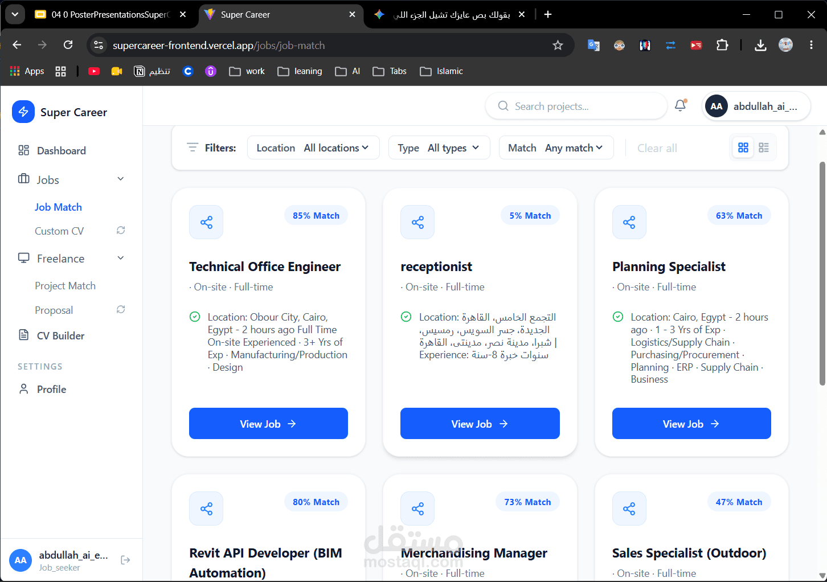
Task: View site information for supercareer-frontend
Action: coord(99,45)
